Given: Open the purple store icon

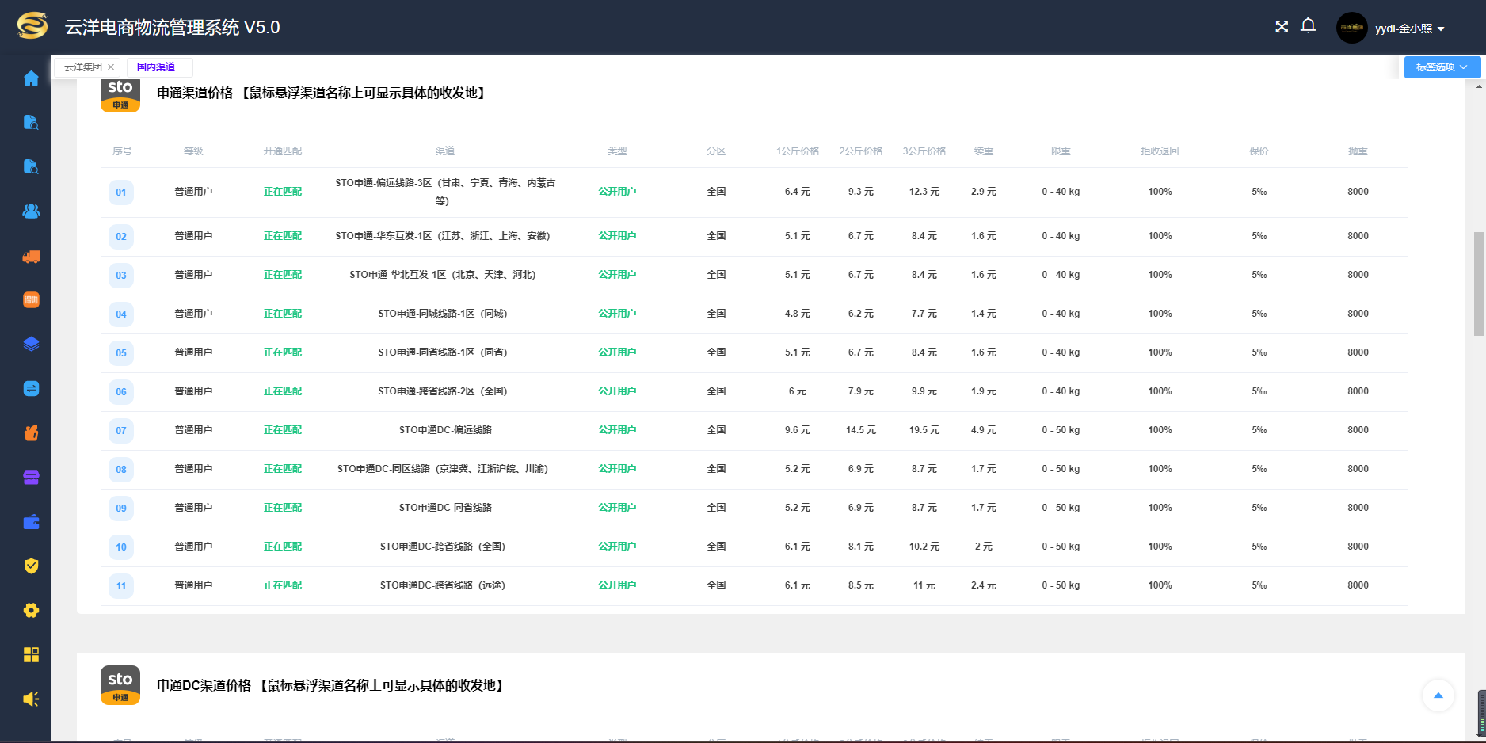Looking at the screenshot, I should [x=31, y=477].
